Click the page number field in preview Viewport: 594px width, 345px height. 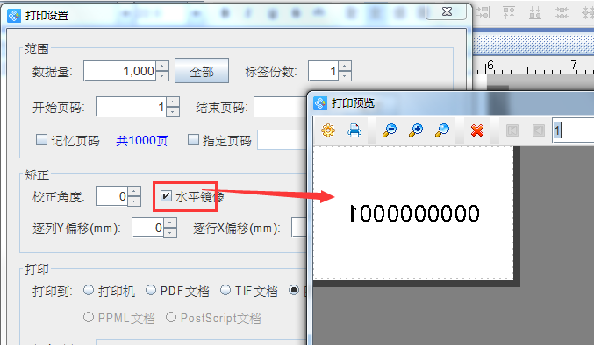pos(573,130)
